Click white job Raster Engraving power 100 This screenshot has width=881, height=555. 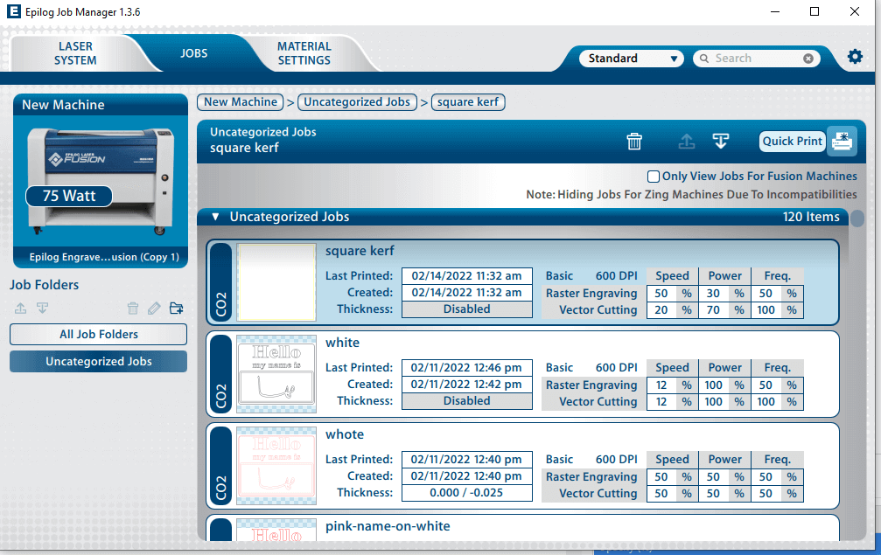[x=713, y=385]
